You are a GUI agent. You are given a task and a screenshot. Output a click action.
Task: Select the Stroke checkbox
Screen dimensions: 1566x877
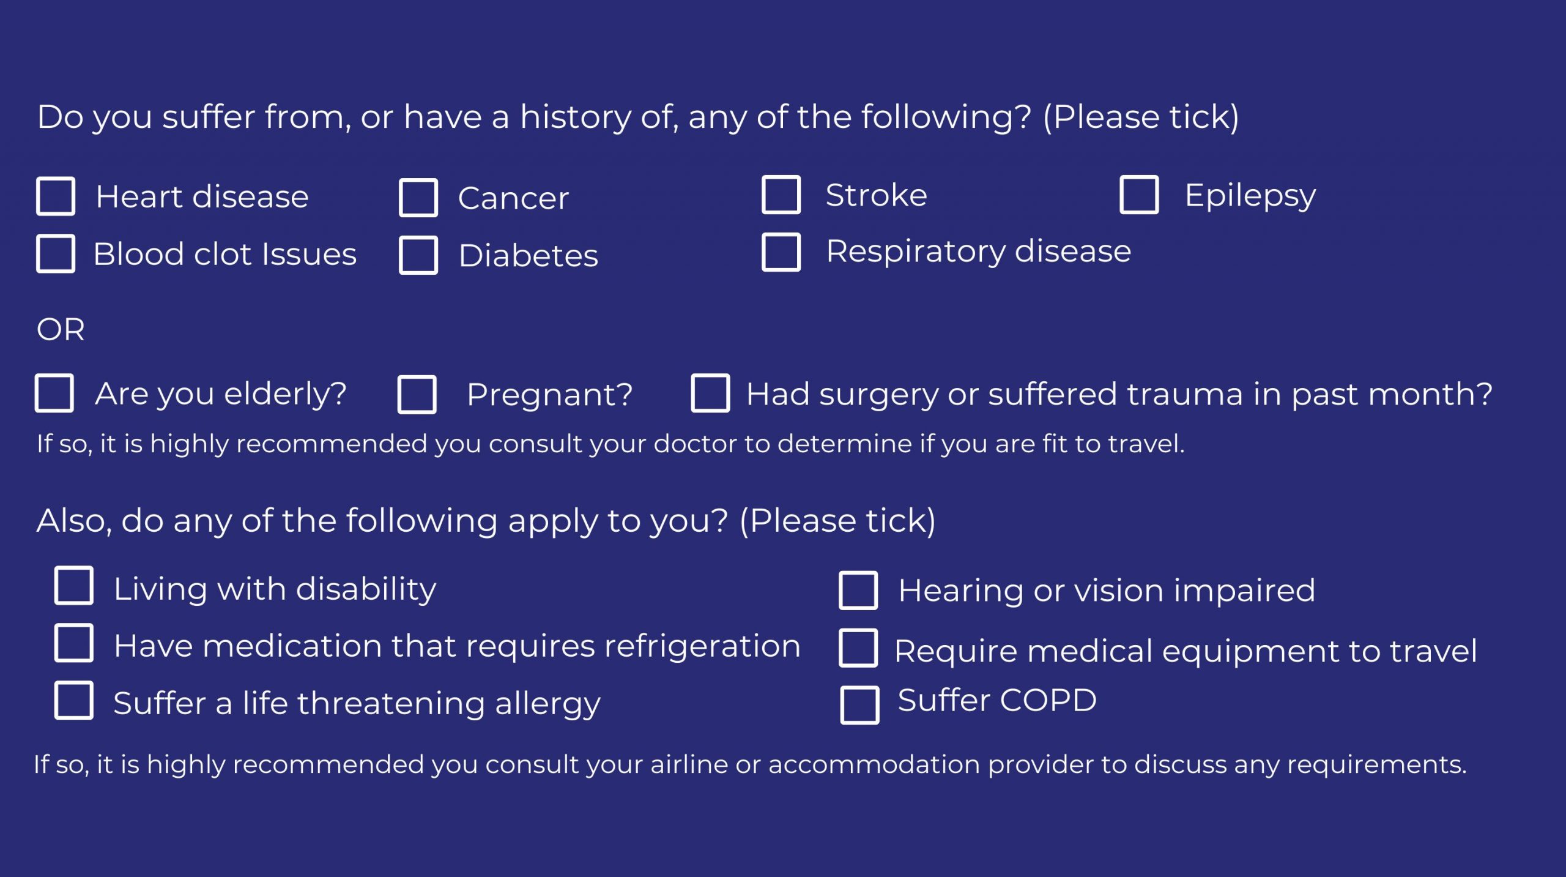click(x=781, y=195)
